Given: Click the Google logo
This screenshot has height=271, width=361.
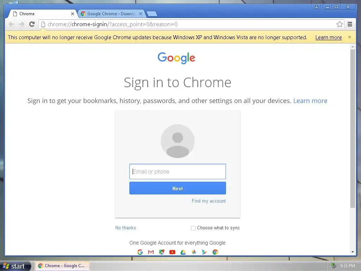Looking at the screenshot, I should (x=176, y=58).
